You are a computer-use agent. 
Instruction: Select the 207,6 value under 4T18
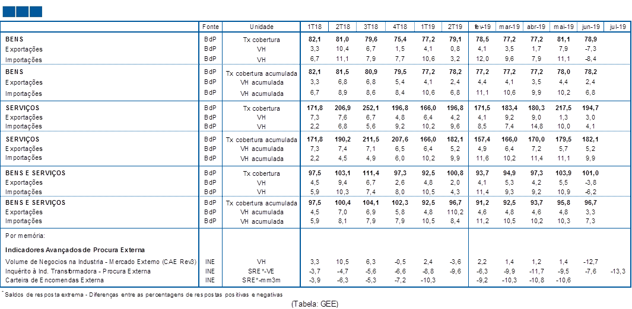399,140
